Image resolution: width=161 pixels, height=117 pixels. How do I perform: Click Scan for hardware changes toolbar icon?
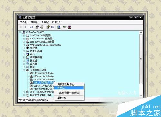click(x=59, y=27)
